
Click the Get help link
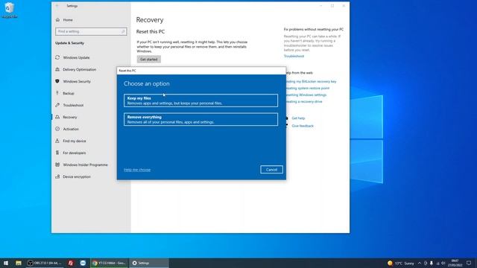point(298,118)
